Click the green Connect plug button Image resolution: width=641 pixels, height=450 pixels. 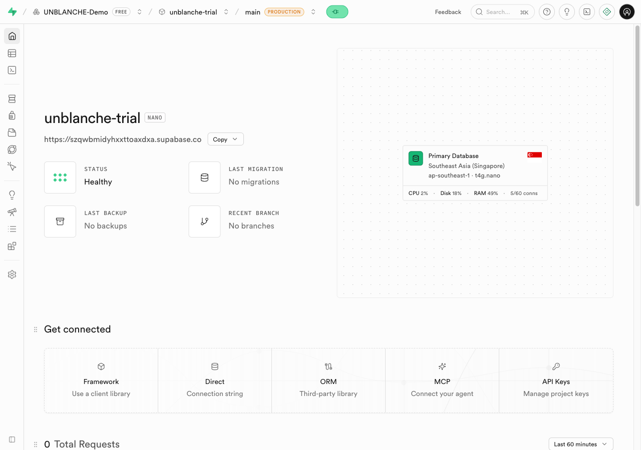coord(337,12)
